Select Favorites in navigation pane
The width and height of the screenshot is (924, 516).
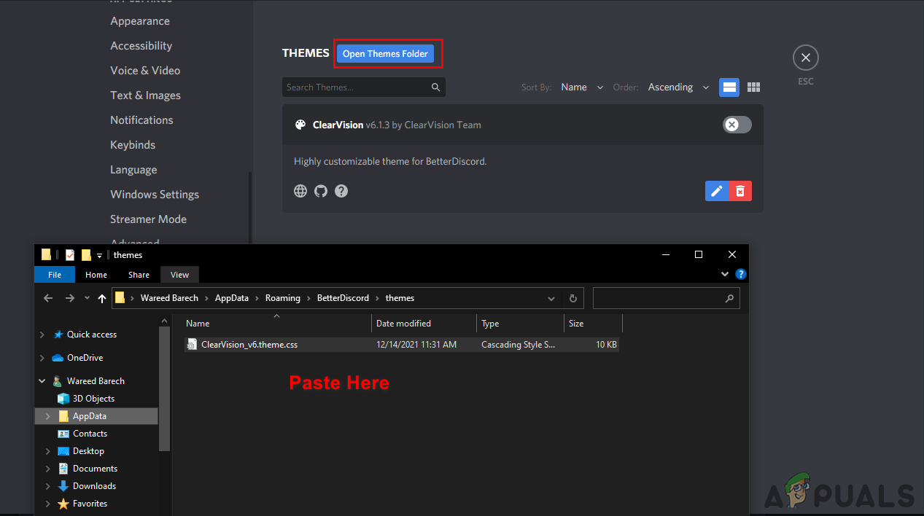(x=90, y=504)
